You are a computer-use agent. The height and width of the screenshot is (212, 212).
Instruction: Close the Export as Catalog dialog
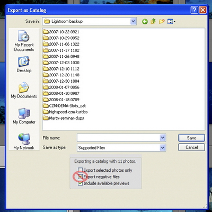(203, 10)
